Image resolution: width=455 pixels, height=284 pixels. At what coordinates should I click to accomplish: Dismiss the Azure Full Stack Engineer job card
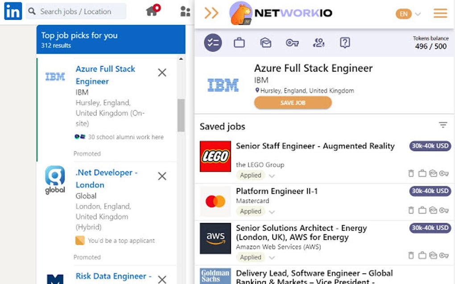pyautogui.click(x=162, y=72)
